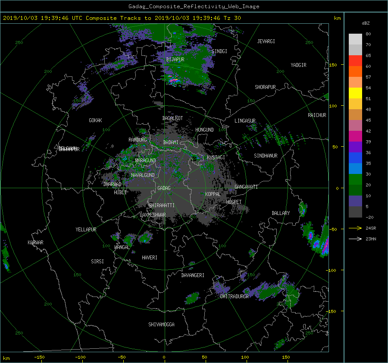
Task: Click the JEVARGI city label
Action: pos(266,41)
